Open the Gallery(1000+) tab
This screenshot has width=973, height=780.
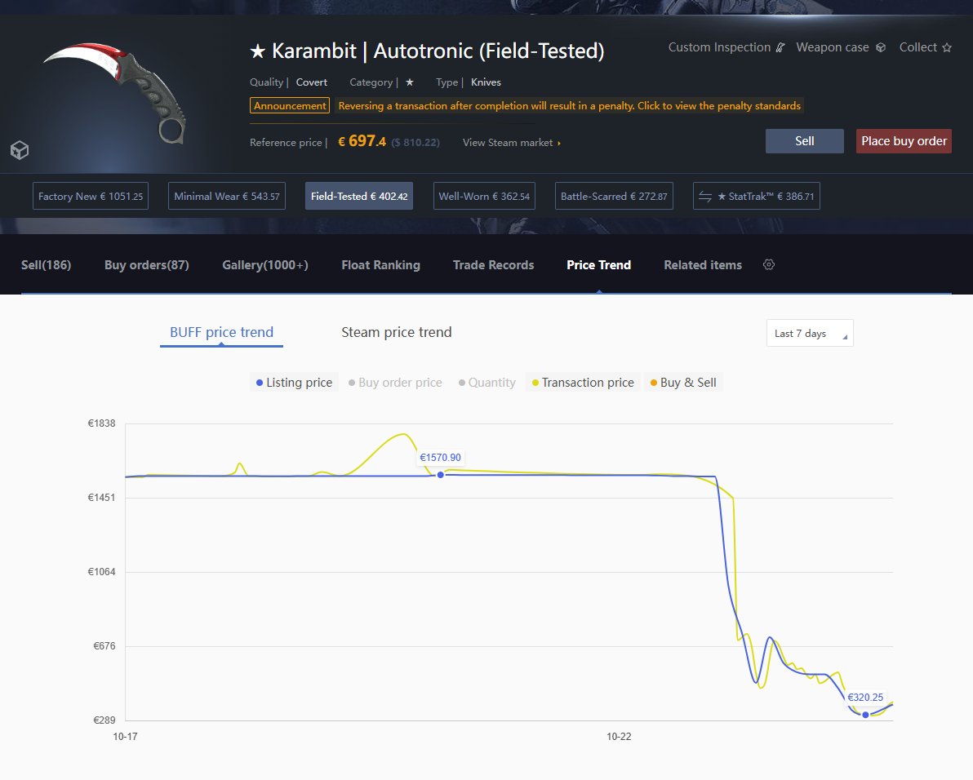(x=265, y=264)
